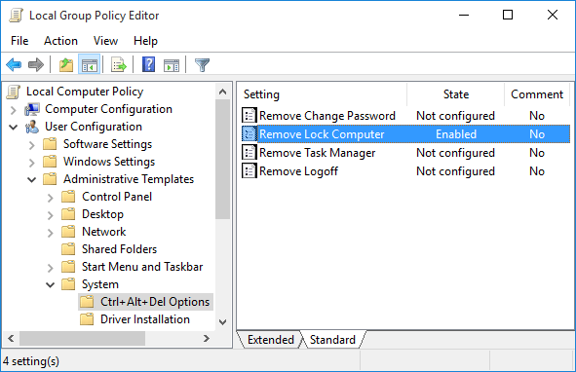This screenshot has width=576, height=372.
Task: Click the Filter funnel toolbar icon
Action: click(202, 65)
